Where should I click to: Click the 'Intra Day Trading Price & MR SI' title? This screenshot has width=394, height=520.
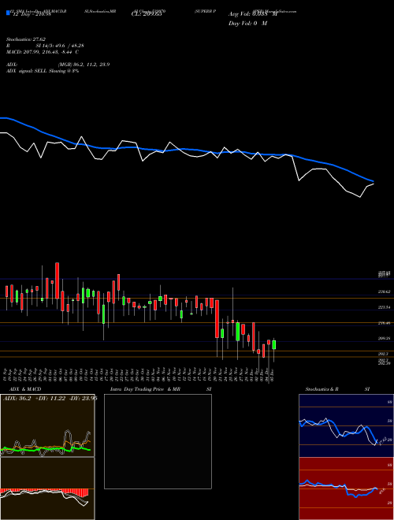pyautogui.click(x=161, y=389)
